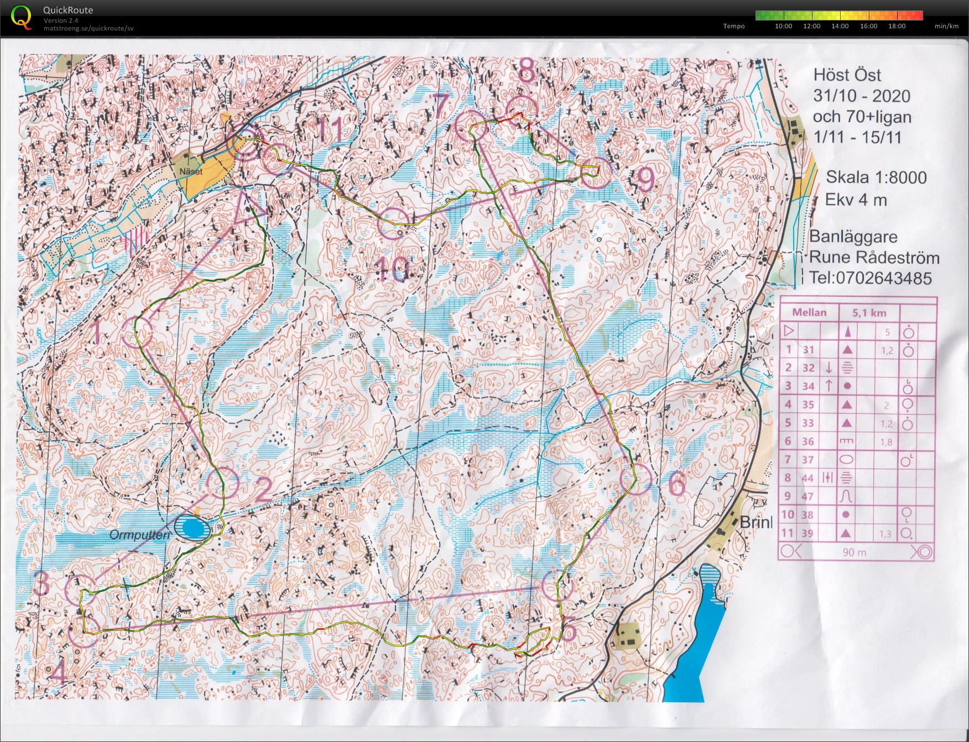
Task: Click control code 35 in the table
Action: tap(809, 405)
